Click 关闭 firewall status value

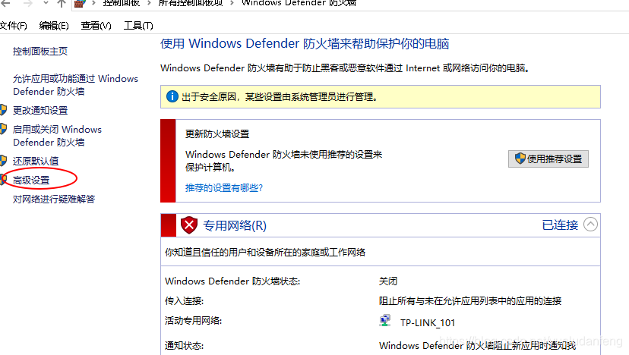pos(388,281)
